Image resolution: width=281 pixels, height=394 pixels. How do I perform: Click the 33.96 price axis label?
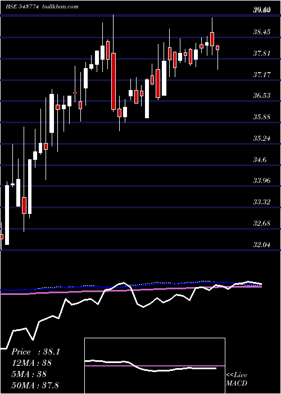click(262, 181)
